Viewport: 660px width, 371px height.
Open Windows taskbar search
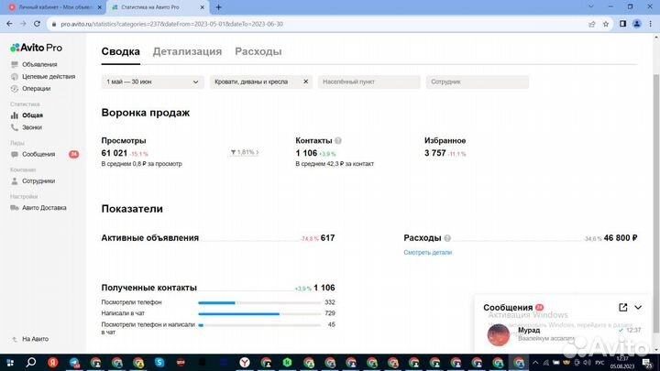tap(31, 363)
